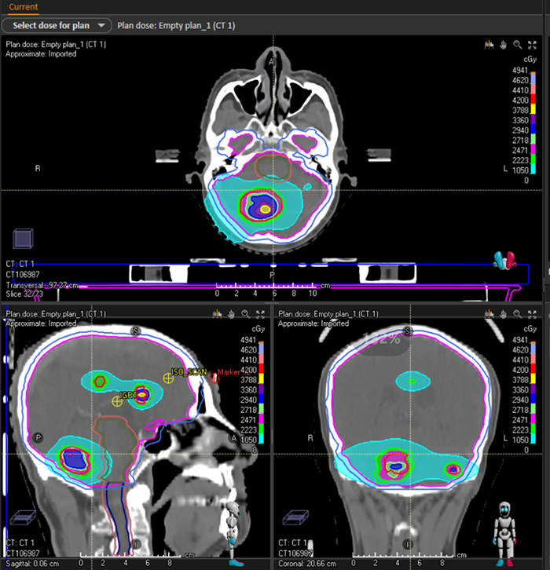The image size is (550, 570).
Task: Click the window level icon in the transversal view
Action: 489,45
